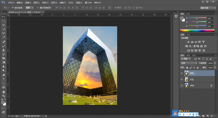Select the Lasso tool
The image size is (218, 118).
pos(4,25)
